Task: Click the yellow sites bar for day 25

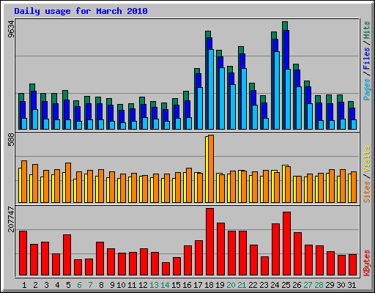Action: tap(283, 184)
